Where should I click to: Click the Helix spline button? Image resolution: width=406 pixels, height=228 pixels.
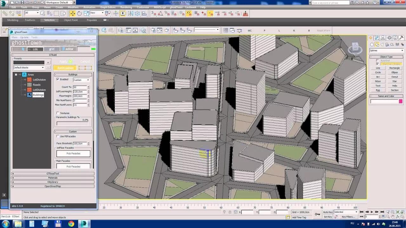395,86
